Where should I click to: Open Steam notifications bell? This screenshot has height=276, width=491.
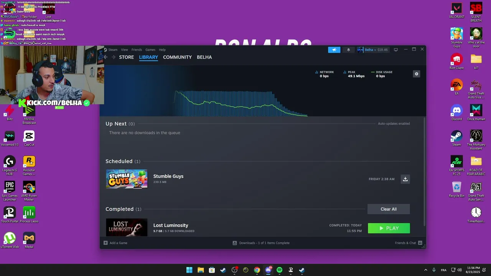[348, 50]
